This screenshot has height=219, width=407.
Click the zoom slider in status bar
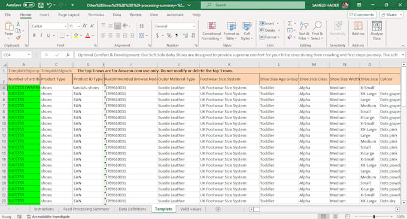(373, 217)
